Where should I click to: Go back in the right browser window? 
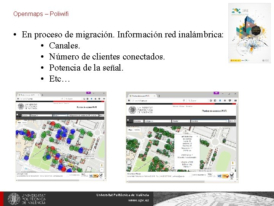click(x=129, y=100)
